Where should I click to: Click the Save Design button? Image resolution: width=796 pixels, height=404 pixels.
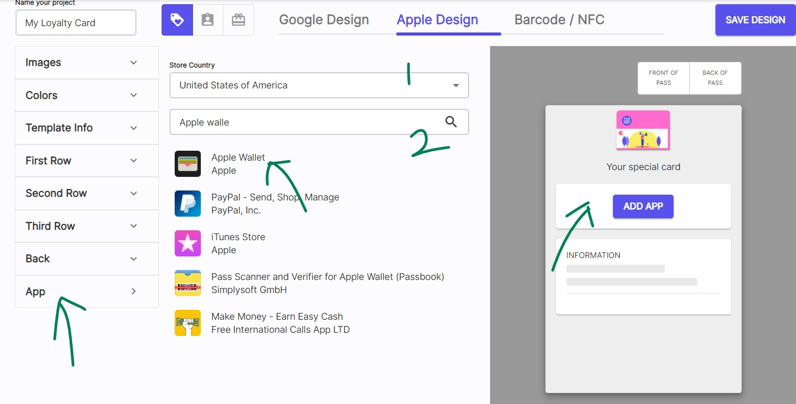pyautogui.click(x=755, y=20)
